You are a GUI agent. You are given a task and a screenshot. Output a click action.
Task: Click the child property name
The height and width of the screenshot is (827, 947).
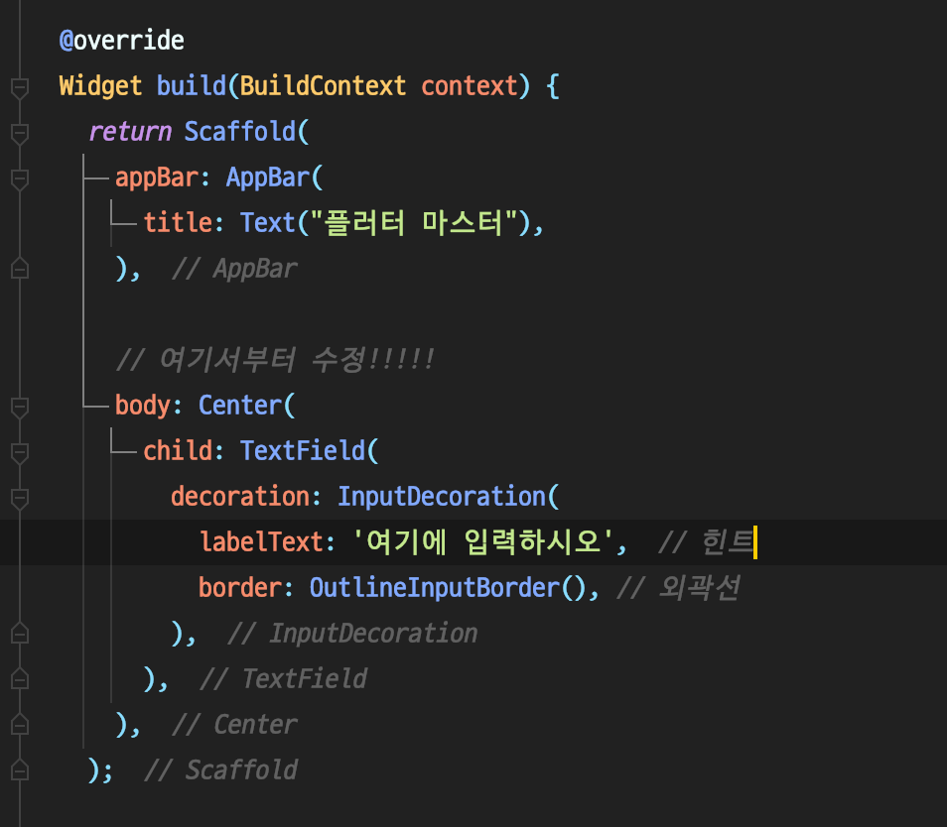[x=178, y=450]
